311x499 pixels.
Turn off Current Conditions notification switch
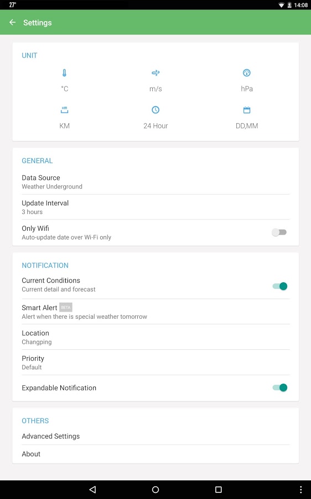pyautogui.click(x=280, y=286)
